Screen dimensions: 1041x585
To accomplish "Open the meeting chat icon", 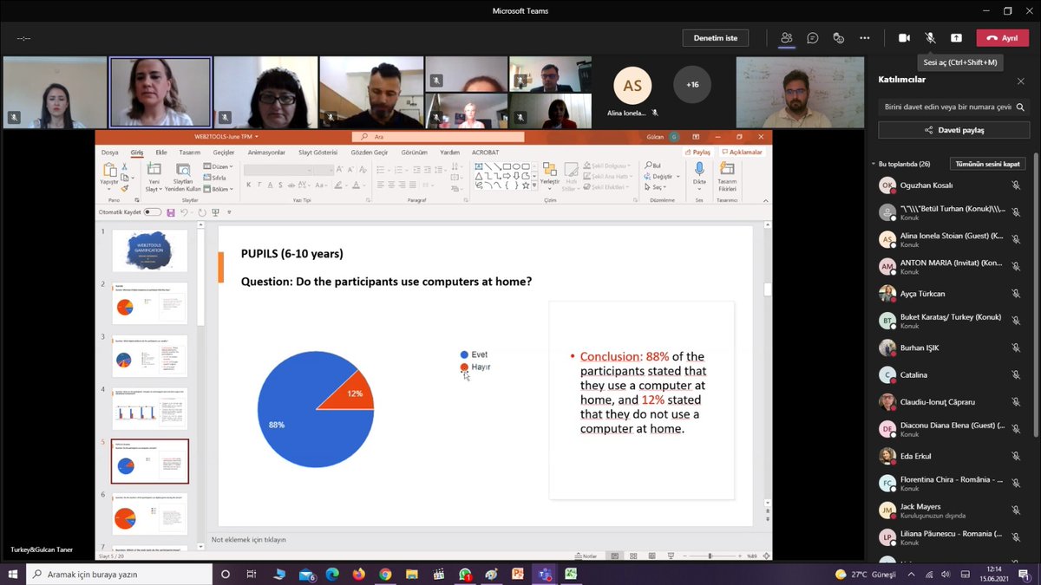I will coord(813,38).
